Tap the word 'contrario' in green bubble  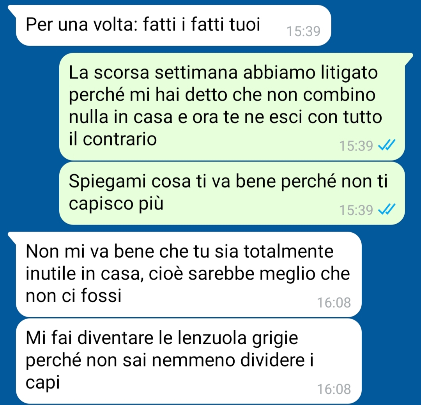pyautogui.click(x=120, y=140)
